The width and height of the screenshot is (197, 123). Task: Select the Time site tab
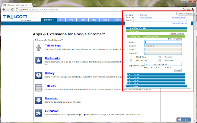[x=71, y=20]
